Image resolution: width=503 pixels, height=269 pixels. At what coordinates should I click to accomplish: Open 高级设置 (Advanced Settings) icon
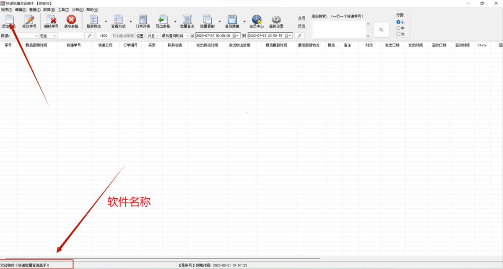275,21
